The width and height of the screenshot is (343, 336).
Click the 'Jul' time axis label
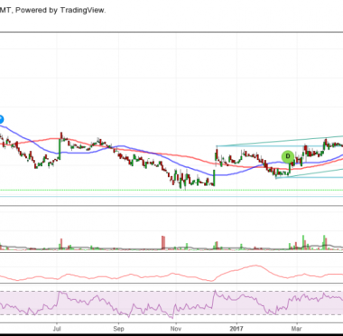tap(57, 328)
